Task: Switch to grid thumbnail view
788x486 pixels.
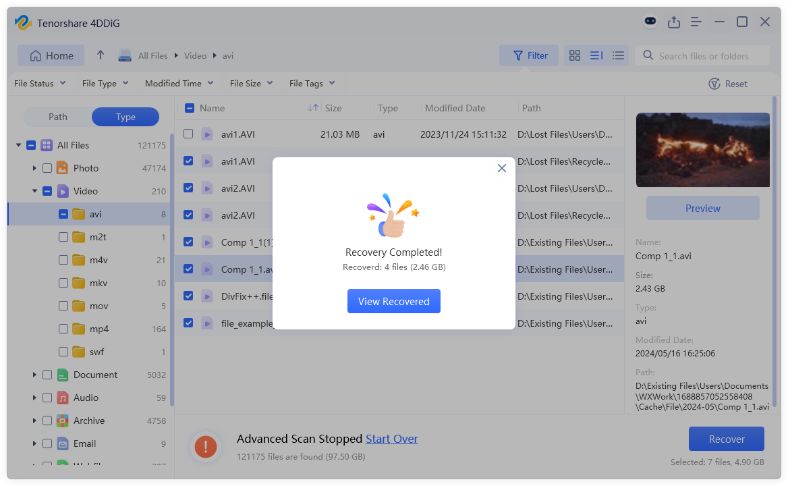Action: tap(575, 55)
